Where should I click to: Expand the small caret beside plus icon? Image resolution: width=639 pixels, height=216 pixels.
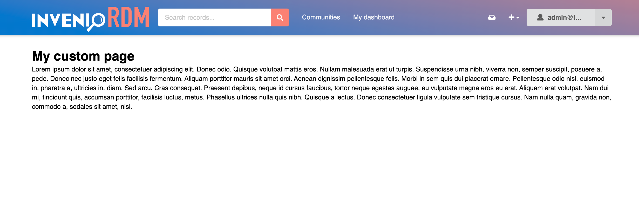click(518, 18)
